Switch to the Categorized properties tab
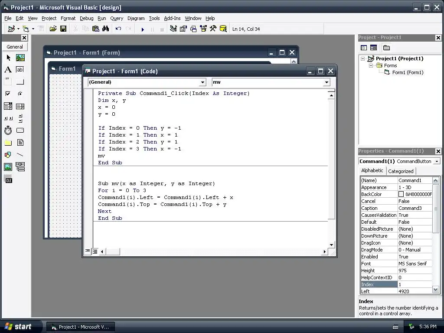Viewport: 444px width, 333px height. pyautogui.click(x=401, y=171)
